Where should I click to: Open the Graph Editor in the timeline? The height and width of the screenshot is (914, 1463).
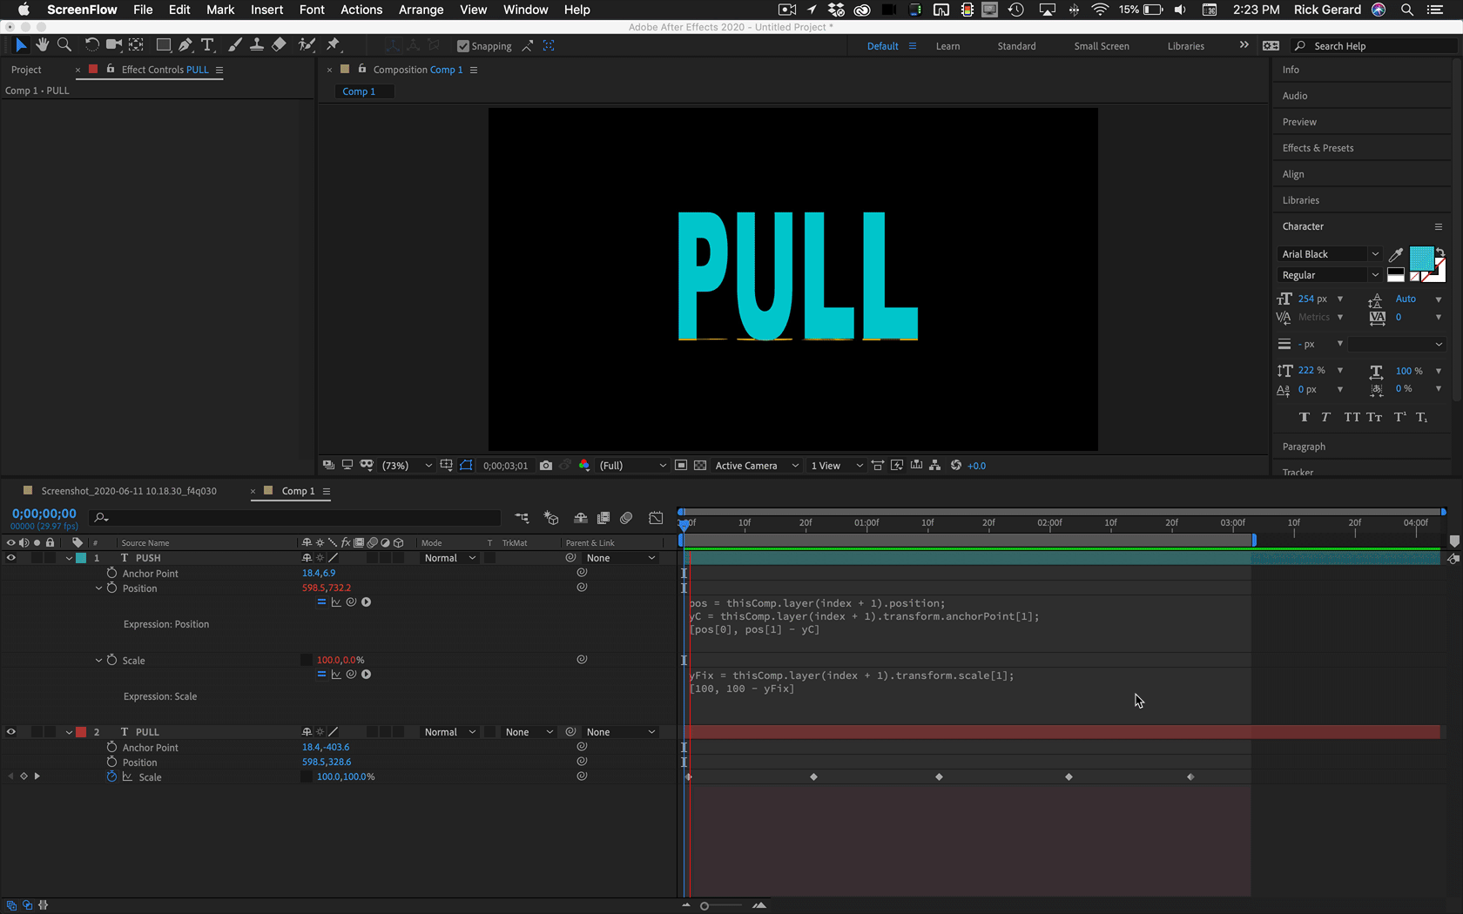(656, 518)
